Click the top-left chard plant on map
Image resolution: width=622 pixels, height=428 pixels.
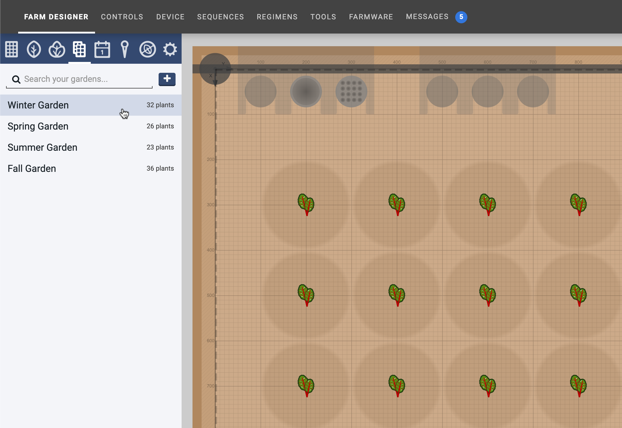(306, 204)
